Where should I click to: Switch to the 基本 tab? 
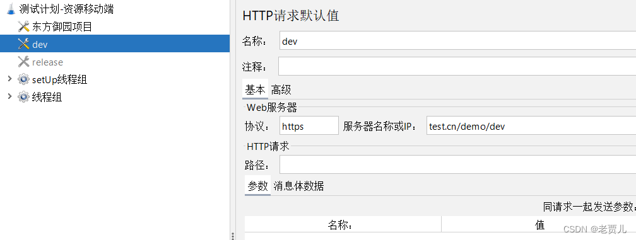click(255, 89)
